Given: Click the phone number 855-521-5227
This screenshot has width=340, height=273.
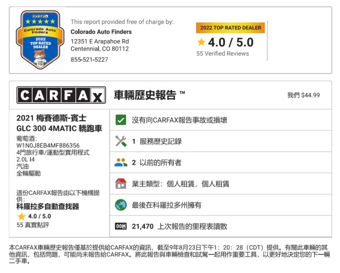Looking at the screenshot, I should click(x=89, y=60).
